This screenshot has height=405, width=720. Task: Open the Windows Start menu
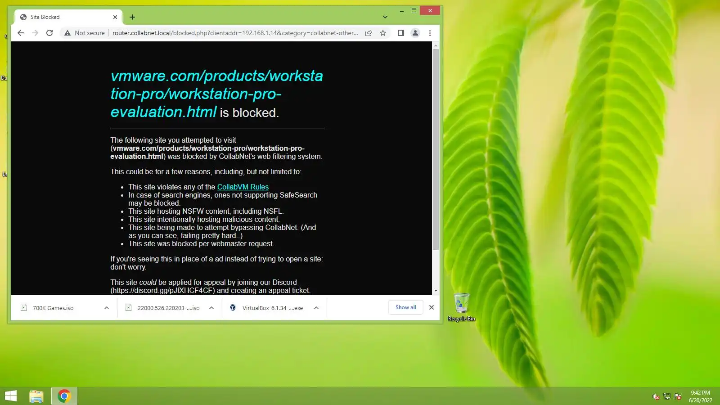point(11,396)
